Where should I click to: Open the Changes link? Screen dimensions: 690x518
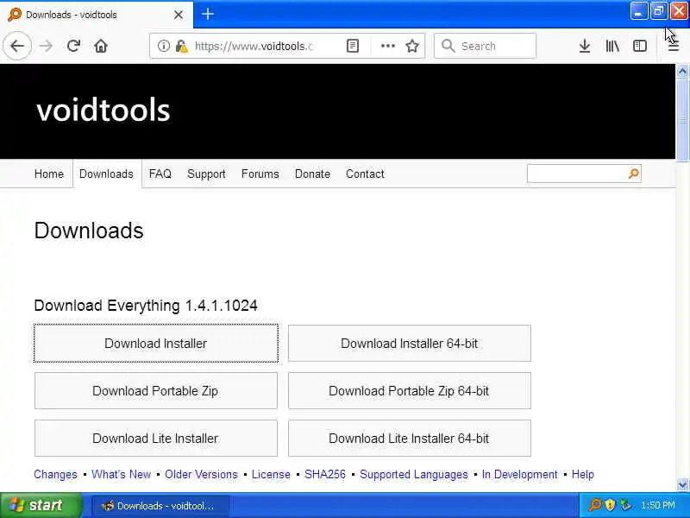(x=55, y=474)
